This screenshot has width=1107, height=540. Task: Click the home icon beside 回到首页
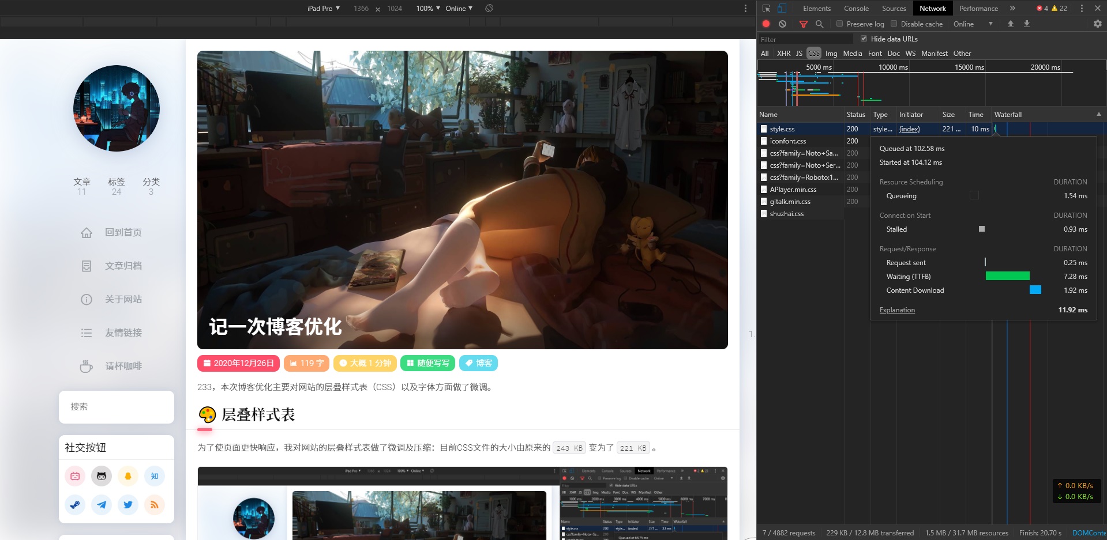[87, 232]
